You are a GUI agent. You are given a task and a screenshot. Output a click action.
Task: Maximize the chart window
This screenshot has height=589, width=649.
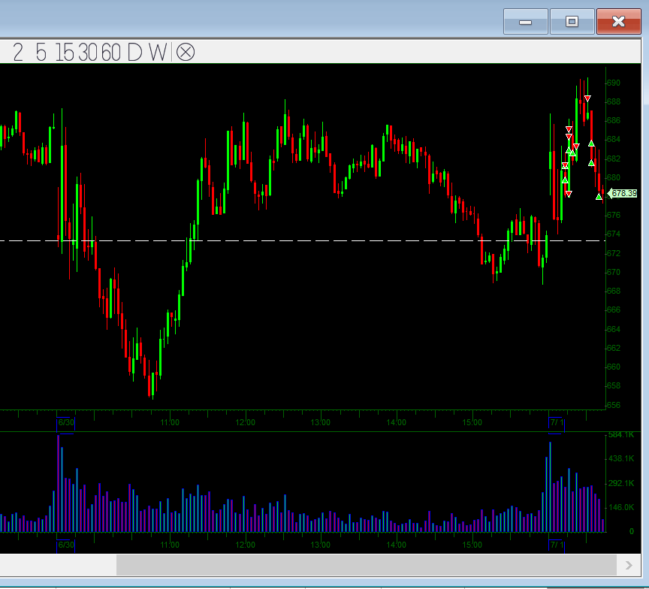click(572, 22)
